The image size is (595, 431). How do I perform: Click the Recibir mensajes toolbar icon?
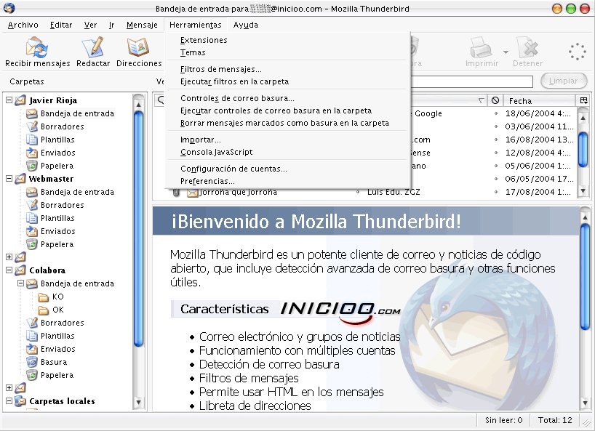(37, 48)
